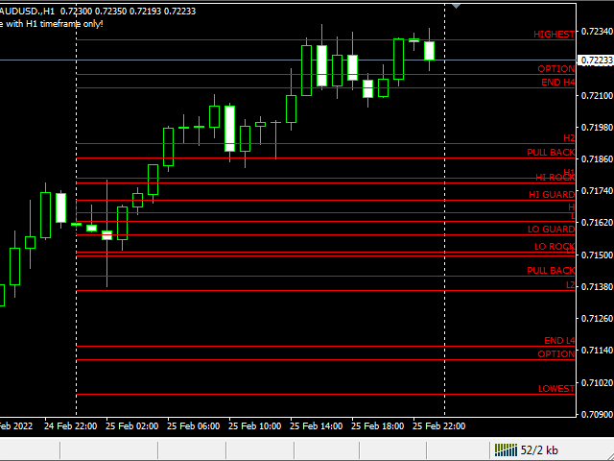Image resolution: width=614 pixels, height=461 pixels.
Task: Click the 0.72340 price on the scale
Action: coord(597,32)
